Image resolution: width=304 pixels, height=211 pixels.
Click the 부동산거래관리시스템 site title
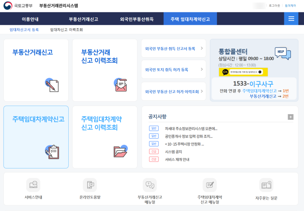click(59, 6)
